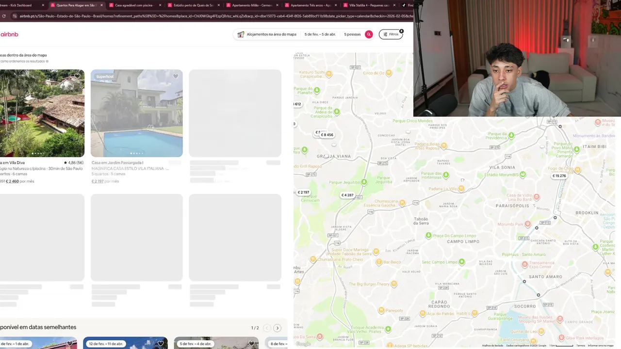
Task: Select map price marker € 15 276
Action: click(x=559, y=176)
